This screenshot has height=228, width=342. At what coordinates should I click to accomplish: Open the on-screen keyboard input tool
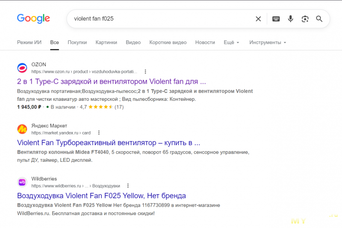pos(276,19)
